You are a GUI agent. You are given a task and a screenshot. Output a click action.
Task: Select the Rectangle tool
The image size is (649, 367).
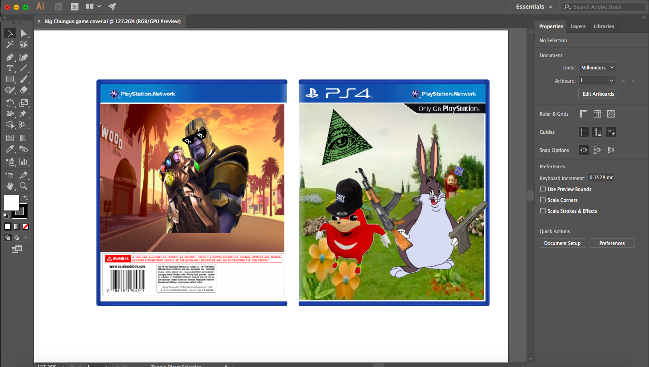[x=10, y=79]
